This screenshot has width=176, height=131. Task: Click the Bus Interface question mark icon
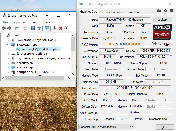point(171,57)
